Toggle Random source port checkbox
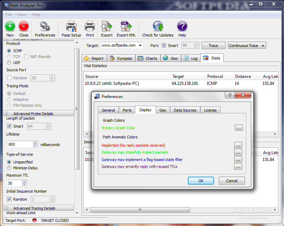The height and width of the screenshot is (226, 284). [x=9, y=78]
